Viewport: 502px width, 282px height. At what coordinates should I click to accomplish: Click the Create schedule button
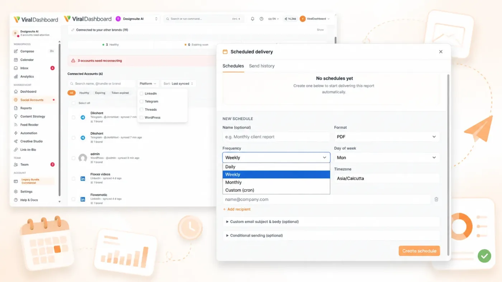[419, 251]
